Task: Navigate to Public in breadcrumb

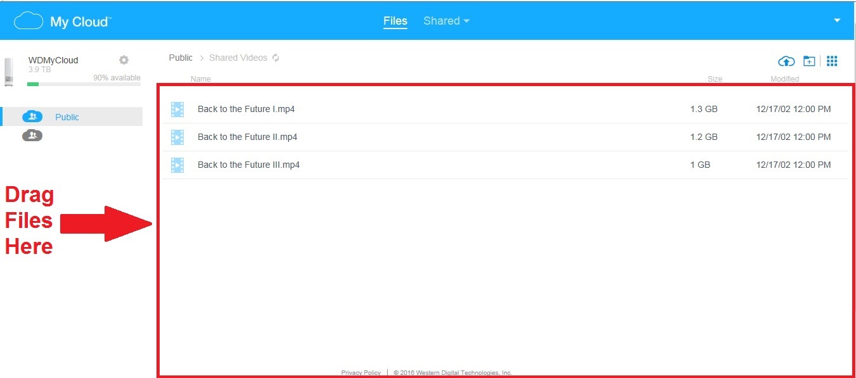Action: coord(181,58)
